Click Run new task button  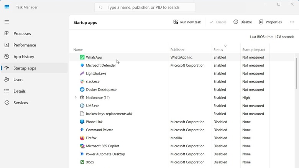coord(187,22)
